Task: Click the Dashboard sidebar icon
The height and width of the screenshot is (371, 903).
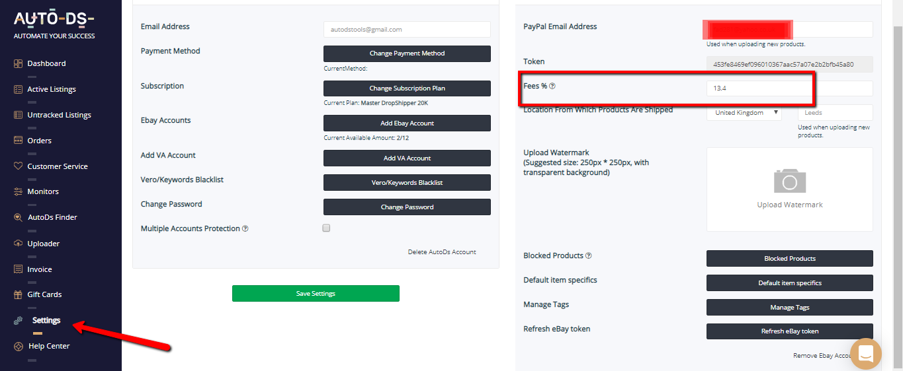Action: (x=19, y=63)
